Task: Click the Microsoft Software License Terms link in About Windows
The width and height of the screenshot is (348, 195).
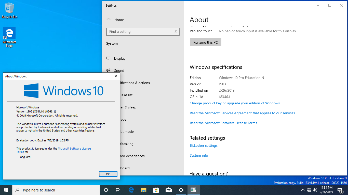Action: pyautogui.click(x=74, y=149)
